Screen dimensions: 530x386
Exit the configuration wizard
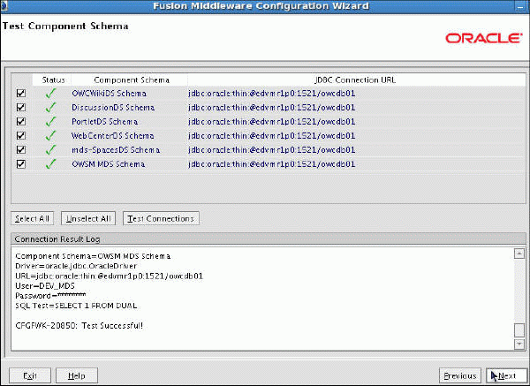click(30, 376)
